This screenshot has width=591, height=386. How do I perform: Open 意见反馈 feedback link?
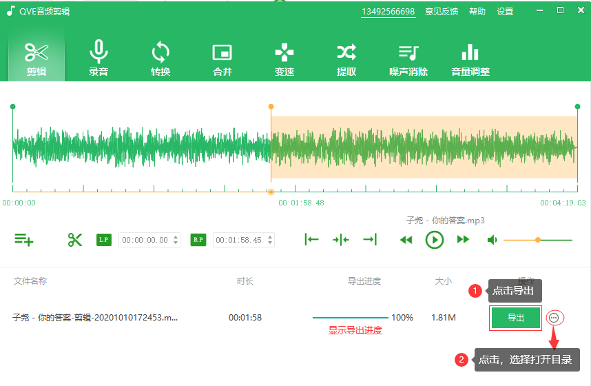(x=442, y=12)
